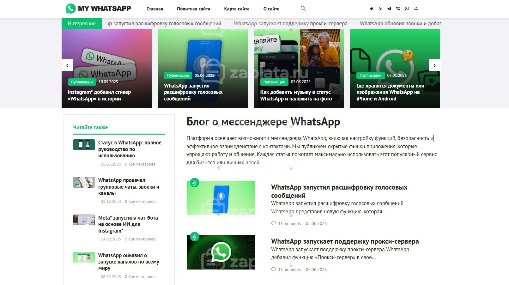Image resolution: width=509 pixels, height=285 pixels.
Task: Open sidebar article 'Meta* запустила чат-бота'
Action: pos(128,224)
